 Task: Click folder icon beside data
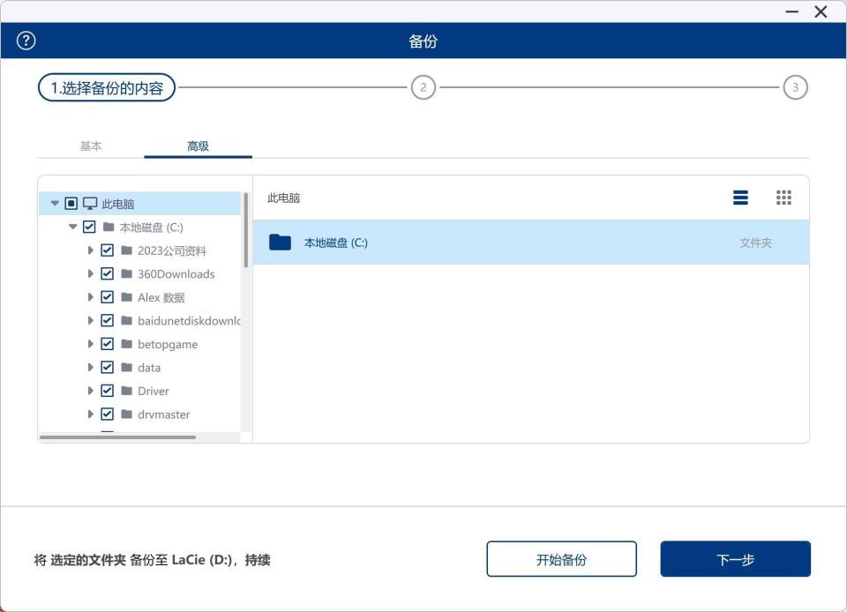pos(127,368)
